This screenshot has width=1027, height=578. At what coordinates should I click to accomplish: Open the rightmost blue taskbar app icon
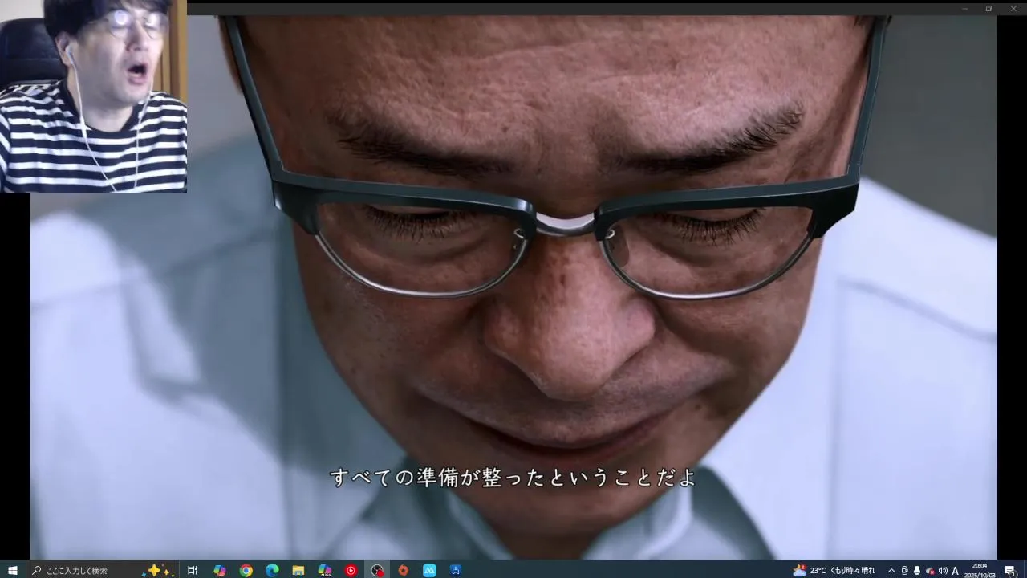point(456,570)
